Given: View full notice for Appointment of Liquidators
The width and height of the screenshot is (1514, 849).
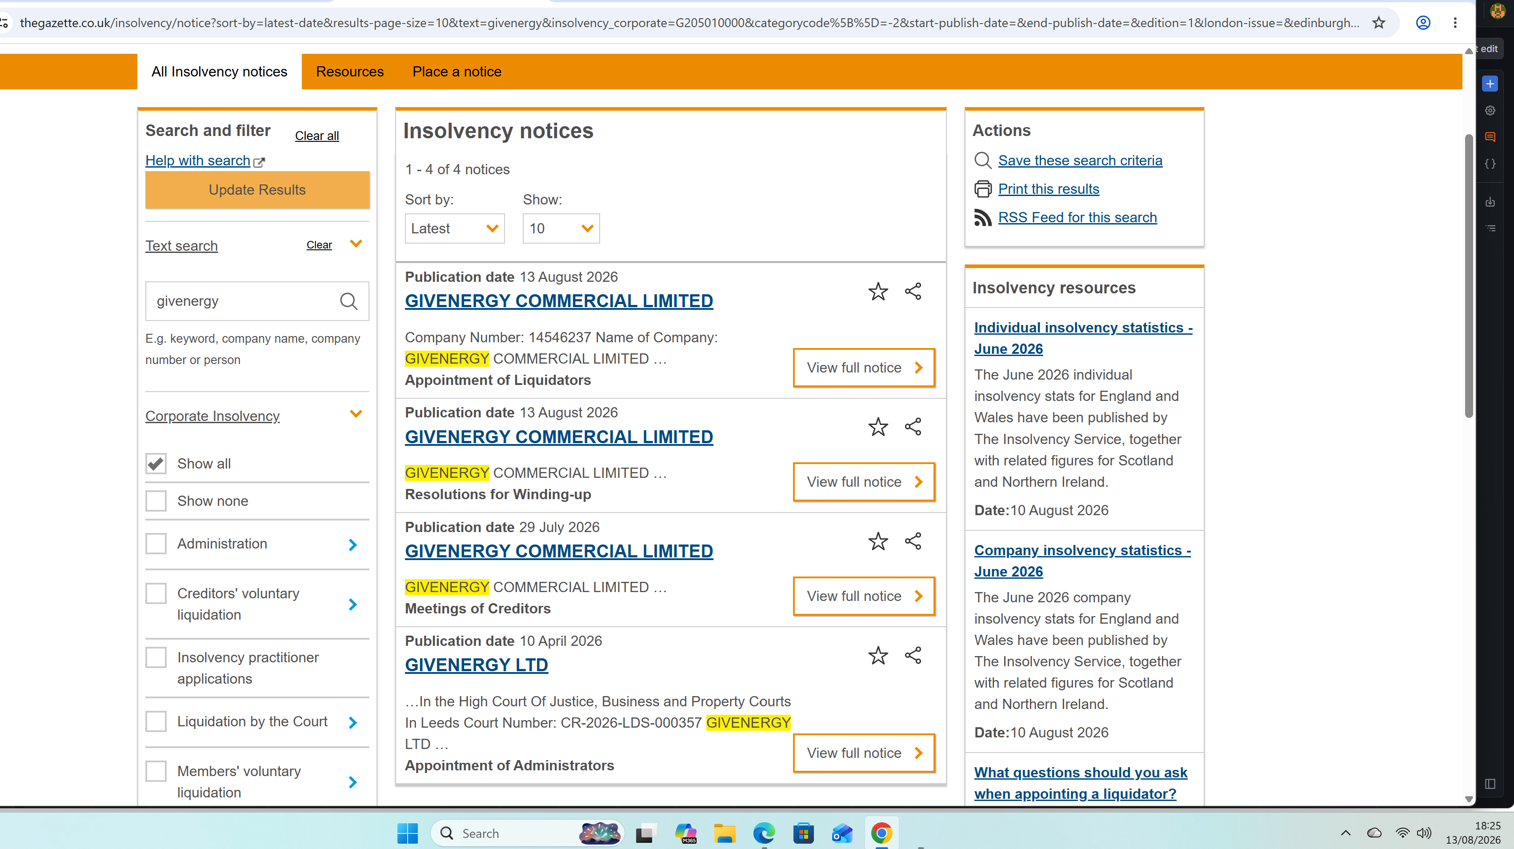Looking at the screenshot, I should pyautogui.click(x=864, y=368).
